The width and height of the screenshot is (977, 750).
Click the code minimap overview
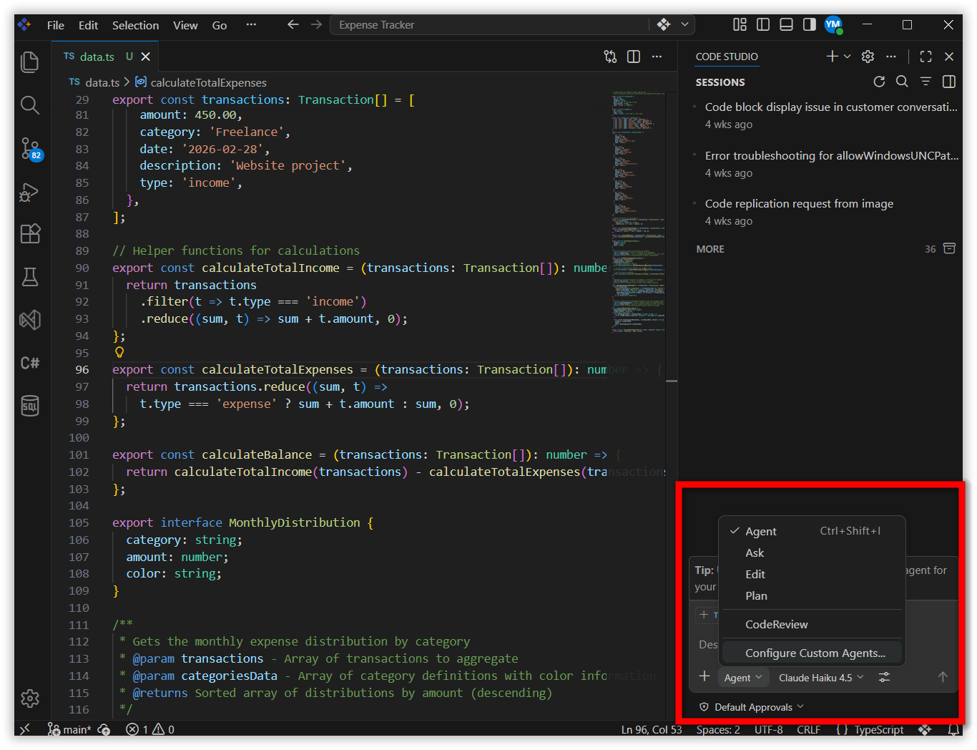point(638,213)
